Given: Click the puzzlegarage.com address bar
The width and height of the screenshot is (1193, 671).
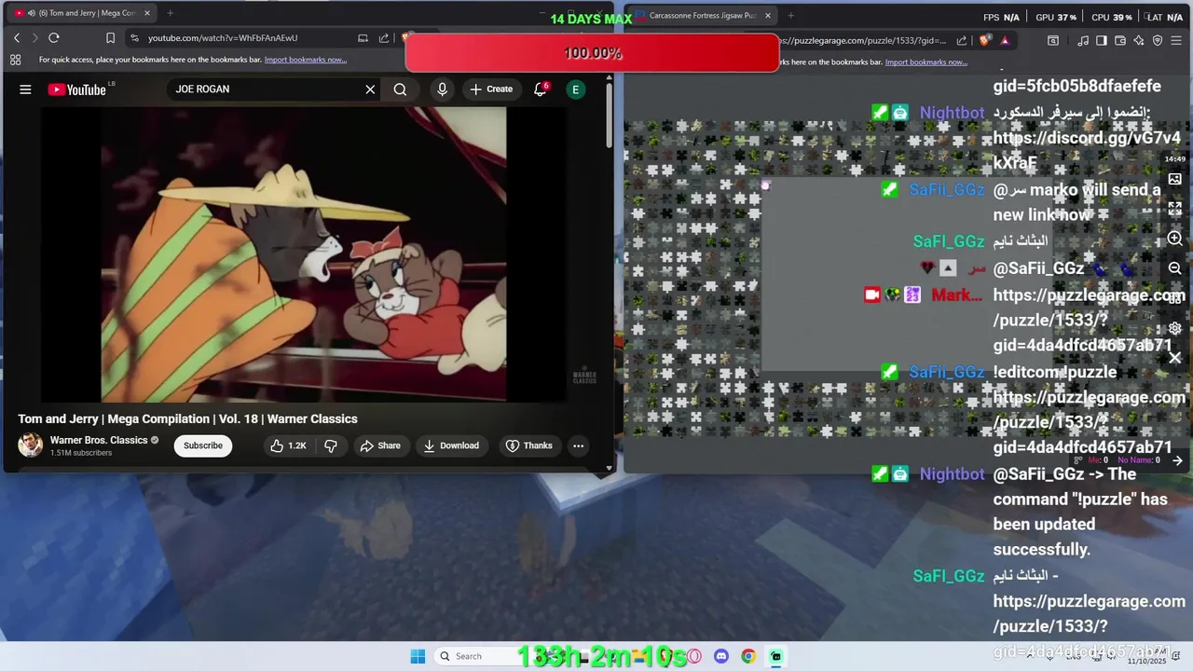Looking at the screenshot, I should click(862, 41).
